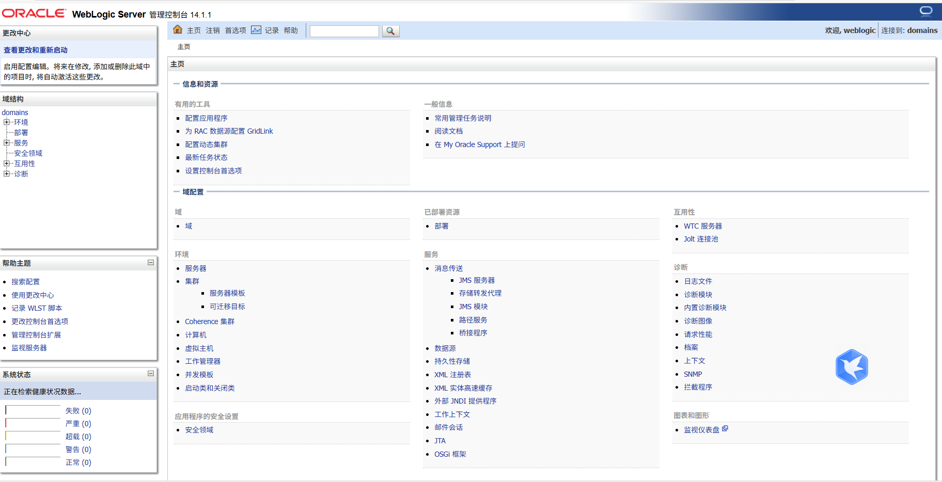Open 配置动态集群 link

coord(207,144)
